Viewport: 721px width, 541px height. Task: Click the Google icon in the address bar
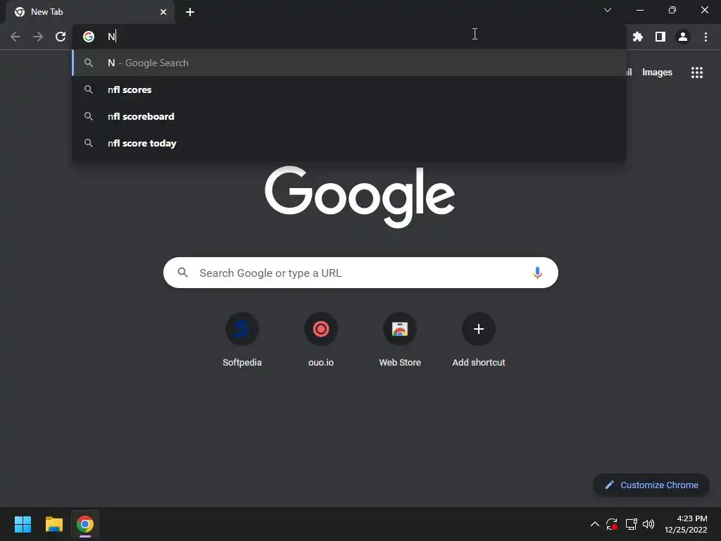click(89, 37)
